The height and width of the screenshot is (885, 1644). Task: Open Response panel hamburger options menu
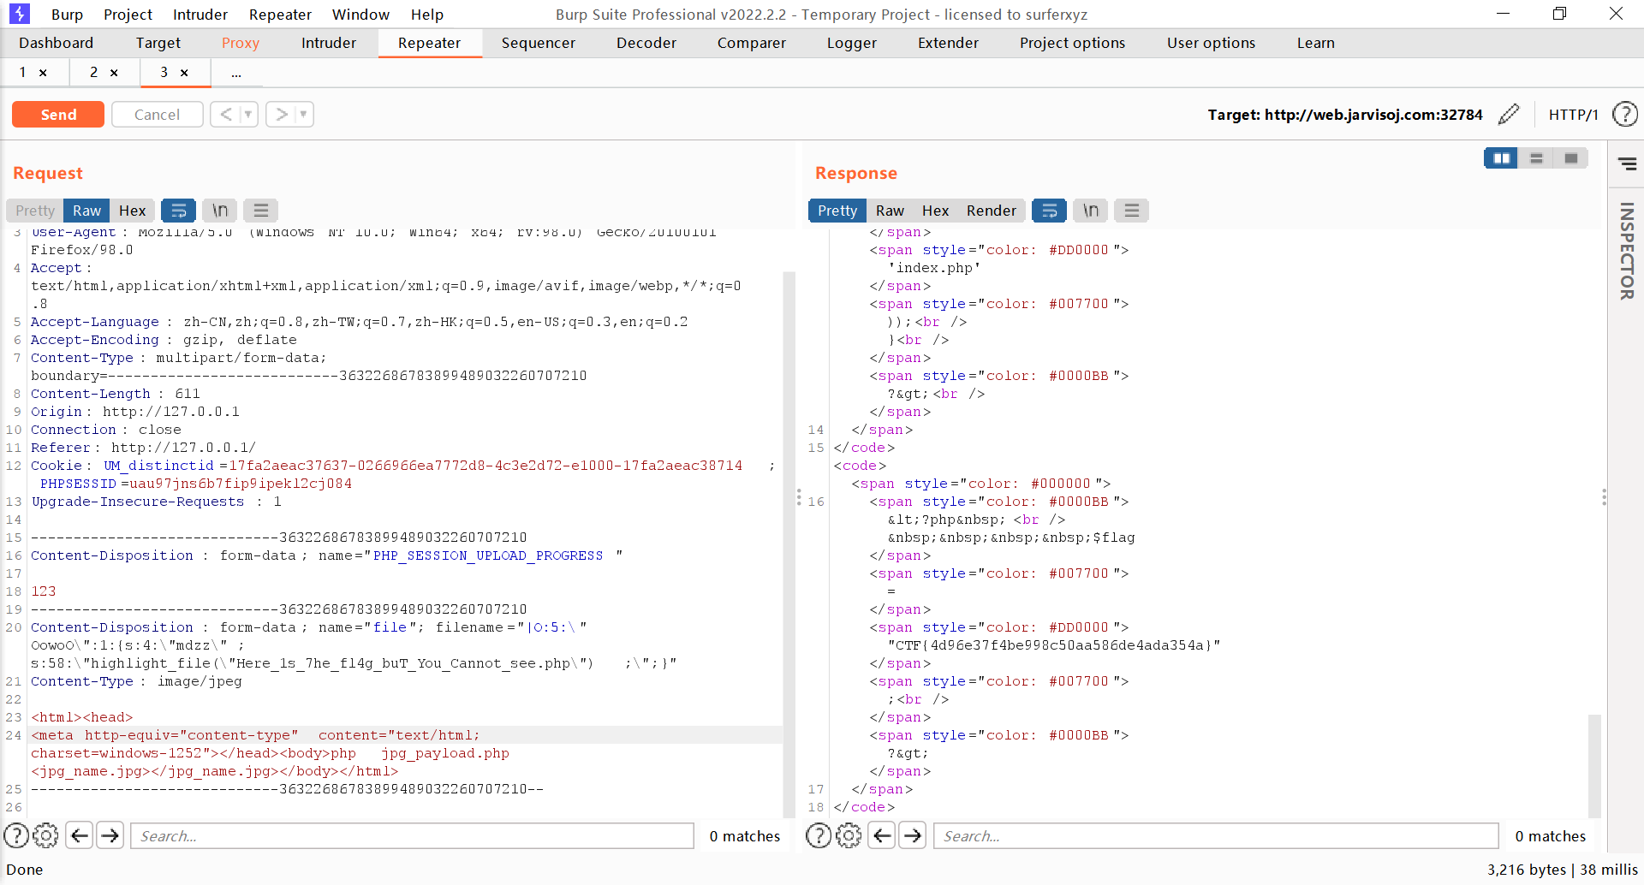(1131, 211)
